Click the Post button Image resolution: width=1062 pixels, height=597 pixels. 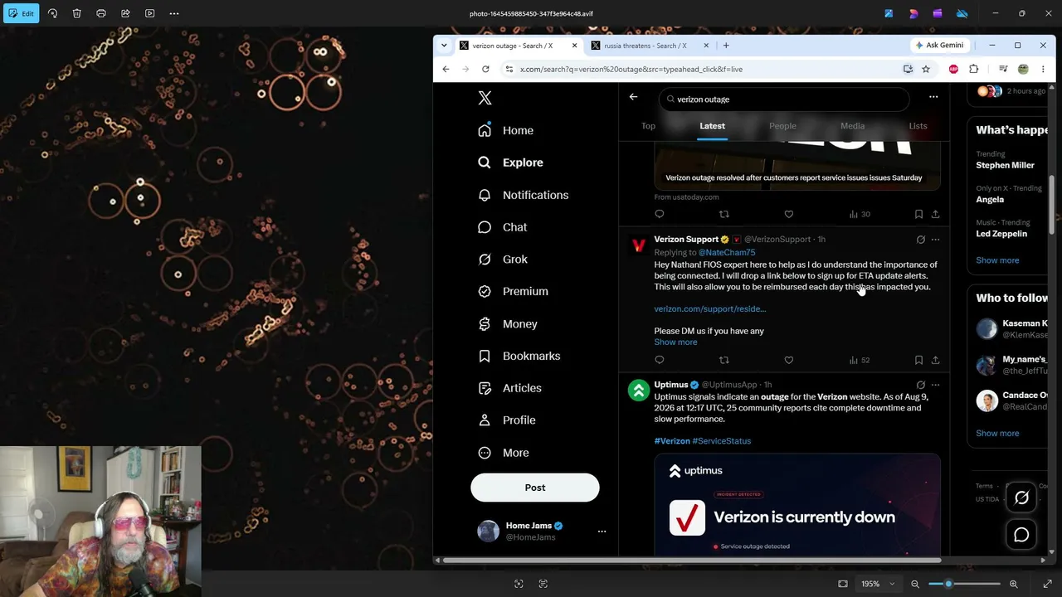535,488
